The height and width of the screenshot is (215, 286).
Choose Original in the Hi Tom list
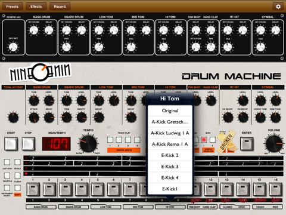point(170,110)
